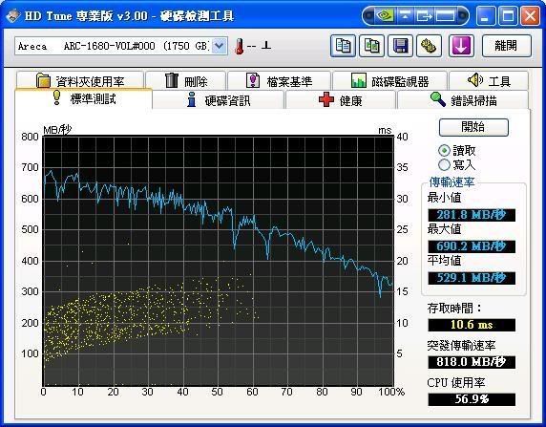
Task: Click the NVIDIA logo icon in title bar
Action: click(385, 15)
